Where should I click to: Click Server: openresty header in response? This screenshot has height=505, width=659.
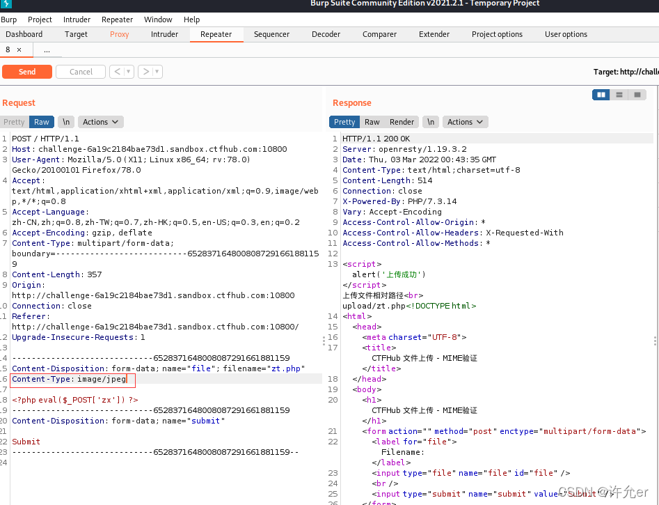coord(405,149)
